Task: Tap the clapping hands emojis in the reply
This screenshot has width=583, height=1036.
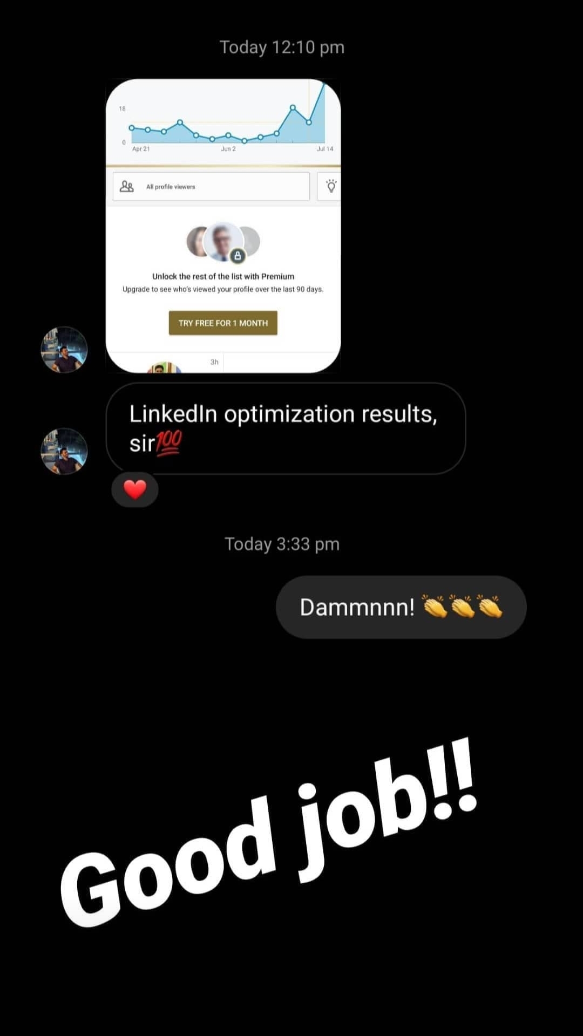Action: [462, 607]
